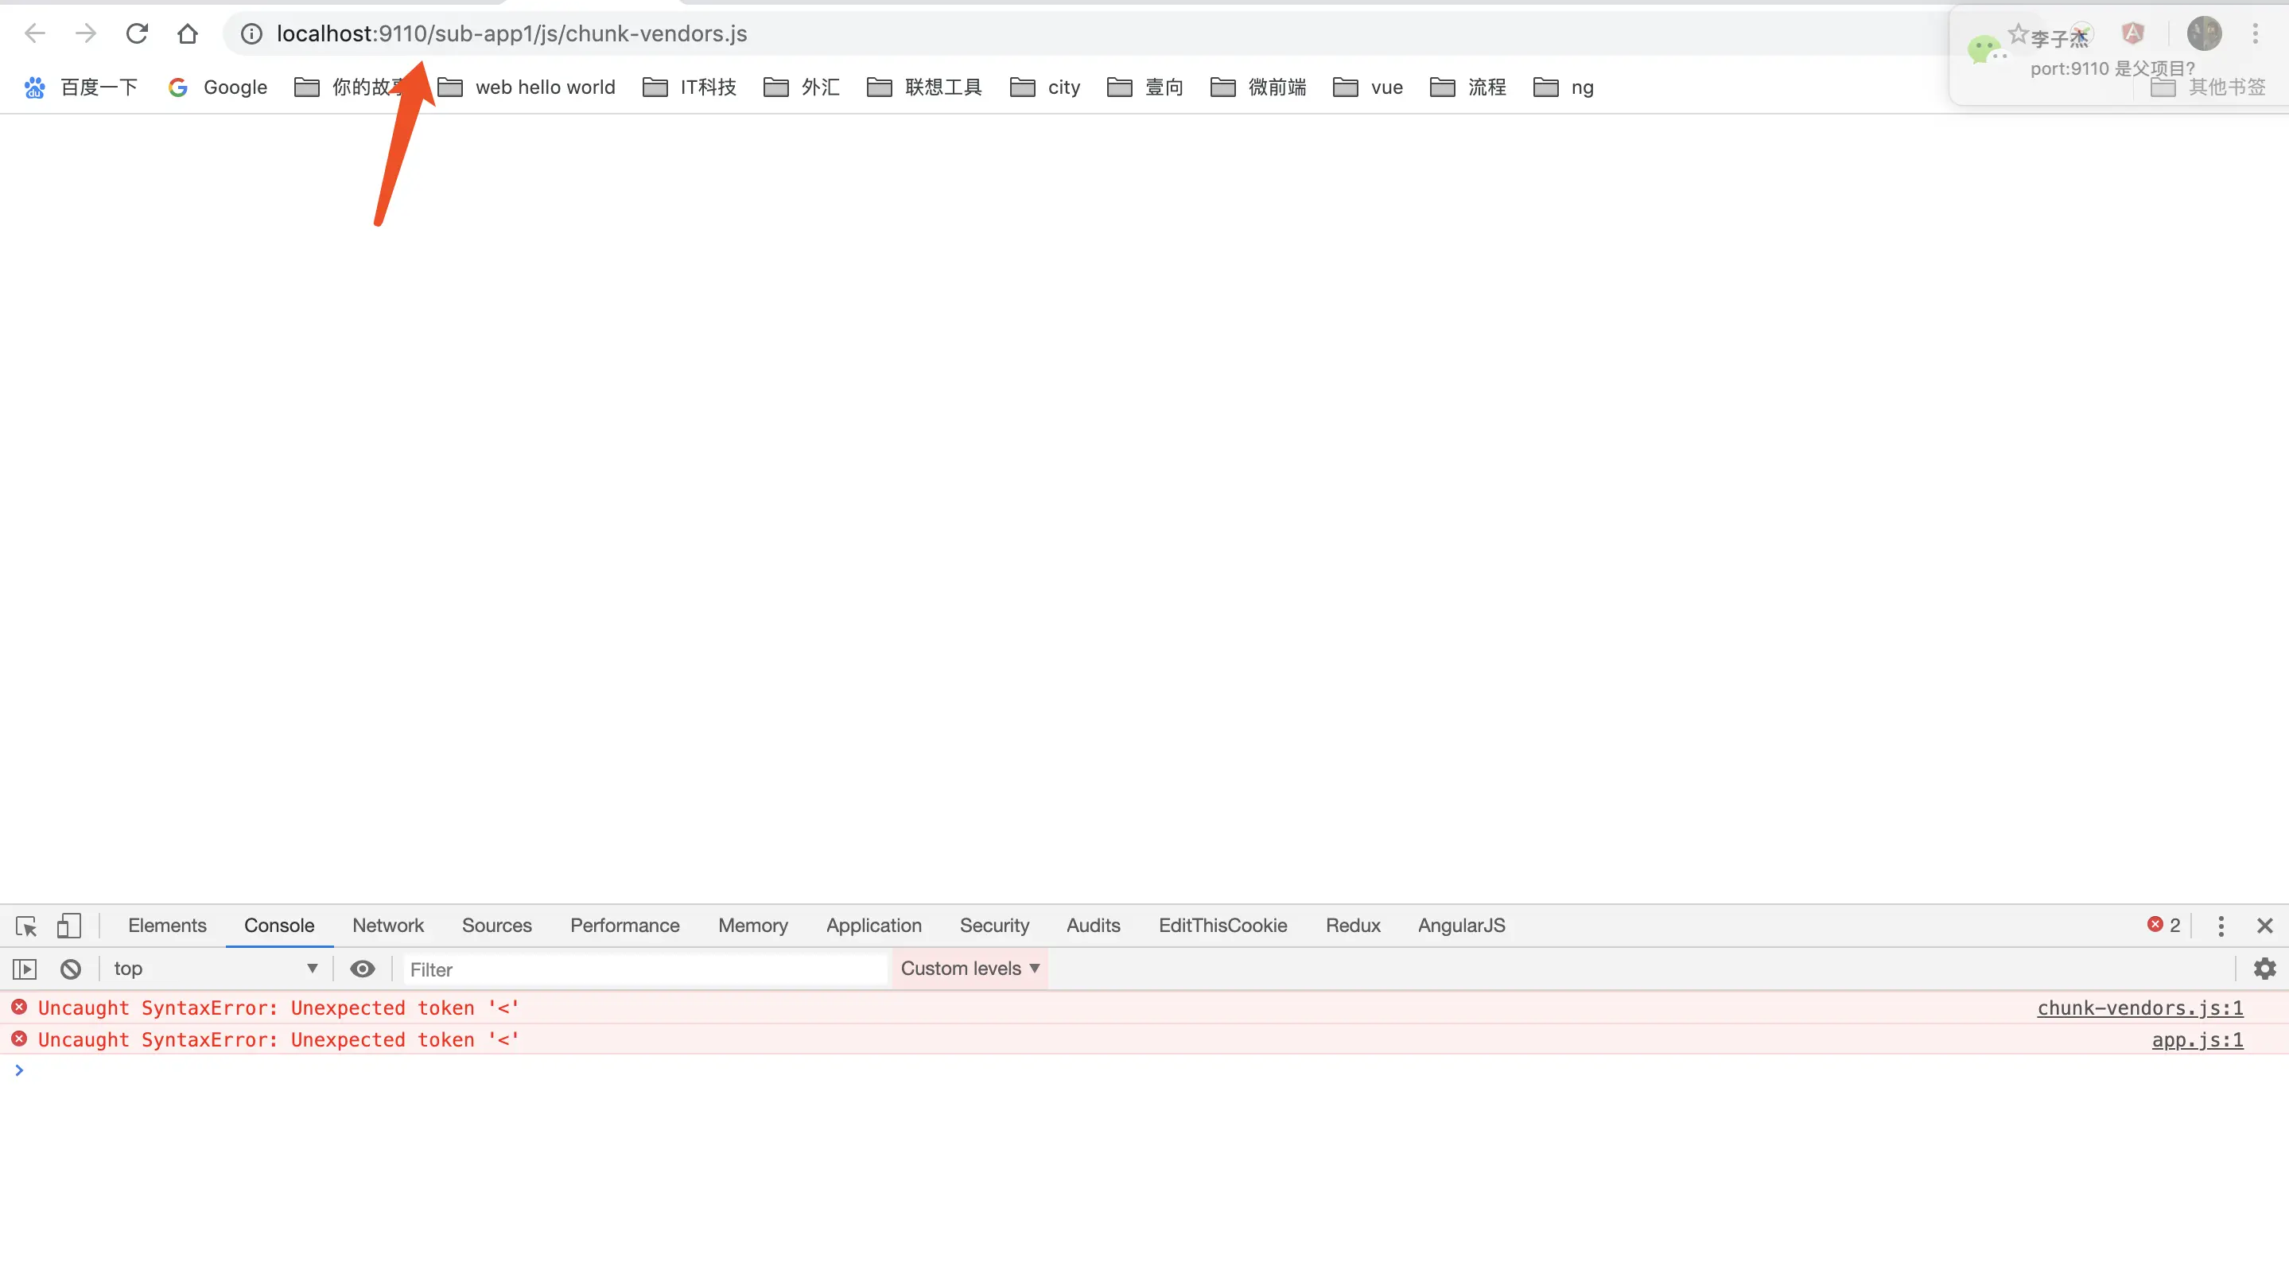Reload the page with the refresh icon
Image resolution: width=2289 pixels, height=1266 pixels.
[137, 33]
